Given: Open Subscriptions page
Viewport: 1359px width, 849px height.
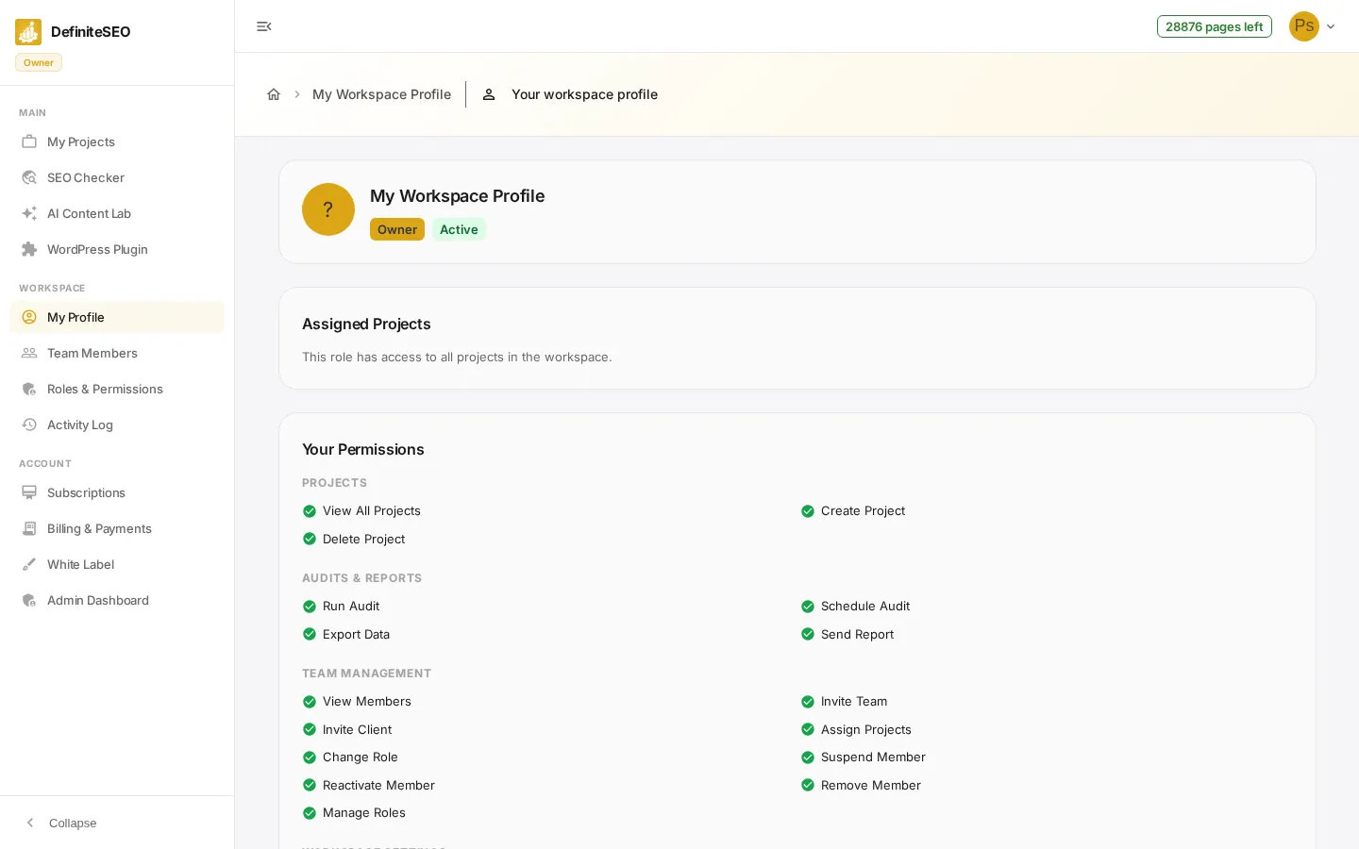Looking at the screenshot, I should point(117,492).
